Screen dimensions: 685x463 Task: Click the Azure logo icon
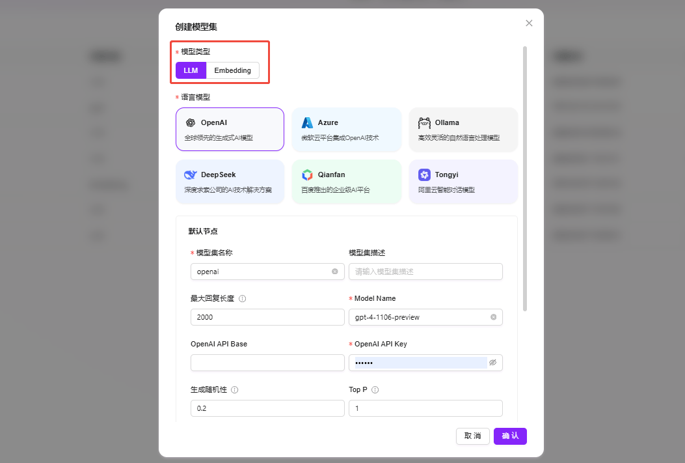pyautogui.click(x=307, y=123)
